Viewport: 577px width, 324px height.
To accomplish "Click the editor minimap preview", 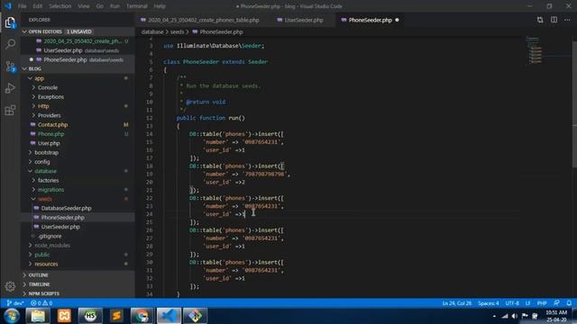I will point(535,50).
